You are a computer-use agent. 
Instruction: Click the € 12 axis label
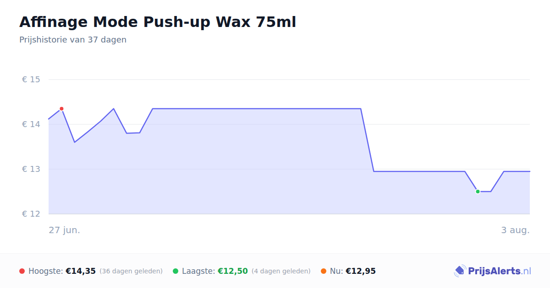[31, 214]
